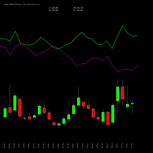Click the close value C: 22.30
The height and width of the screenshot is (153, 153).
pyautogui.click(x=54, y=8)
